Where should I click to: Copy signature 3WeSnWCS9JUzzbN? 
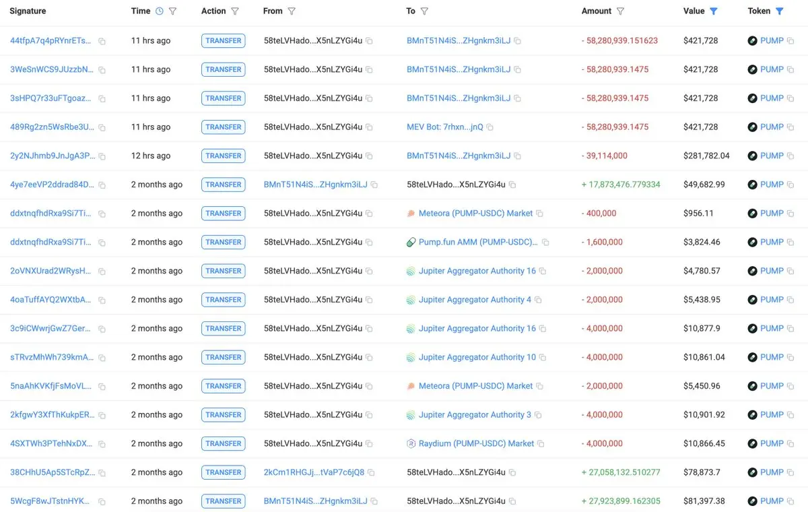coord(102,70)
